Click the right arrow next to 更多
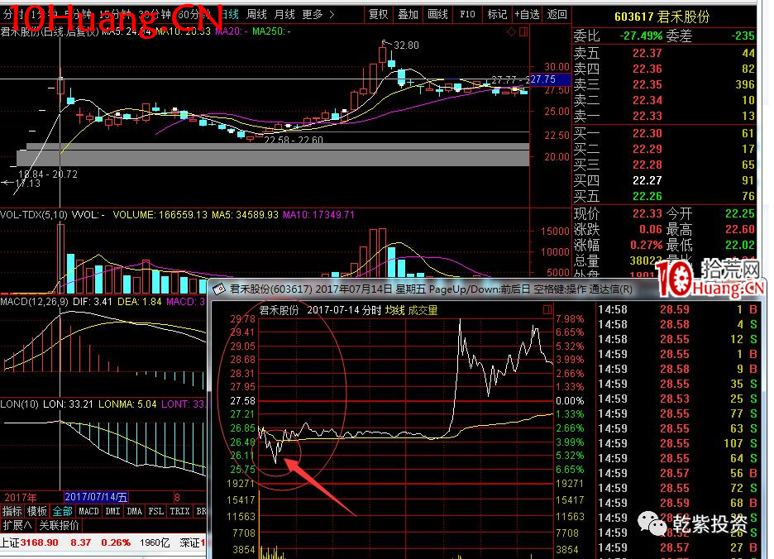 (332, 15)
